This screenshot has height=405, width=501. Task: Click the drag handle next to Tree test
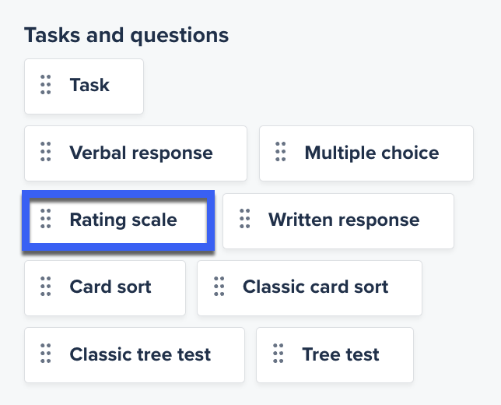[278, 354]
